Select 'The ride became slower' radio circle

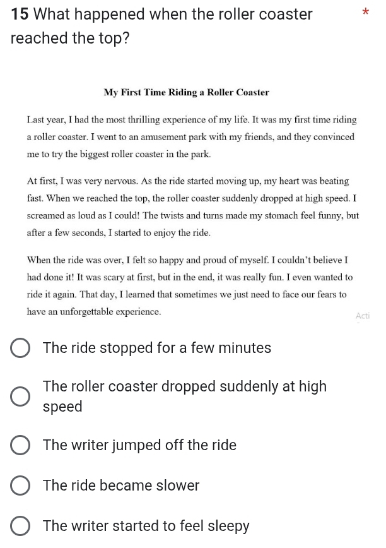pos(20,485)
